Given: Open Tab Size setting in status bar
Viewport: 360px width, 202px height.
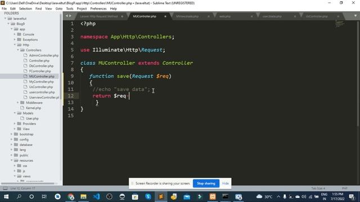Looking at the screenshot, I should point(318,189).
